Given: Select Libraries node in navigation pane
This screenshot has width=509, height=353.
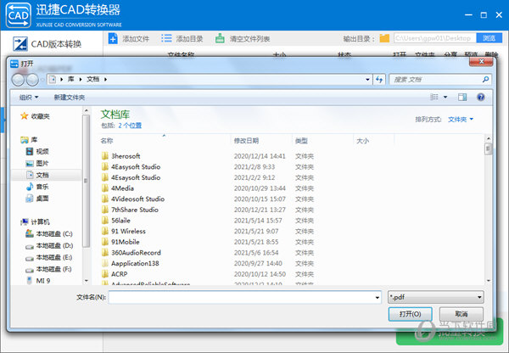Looking at the screenshot, I should [29, 140].
